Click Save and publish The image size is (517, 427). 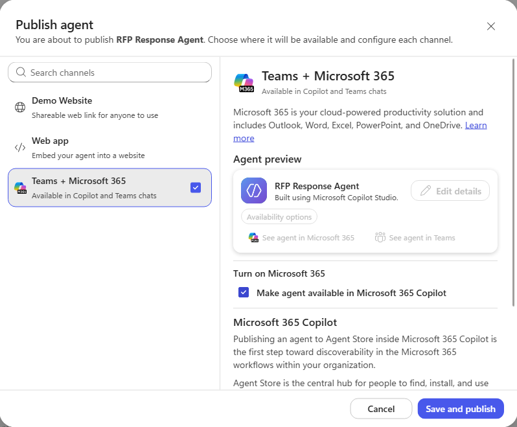(461, 409)
